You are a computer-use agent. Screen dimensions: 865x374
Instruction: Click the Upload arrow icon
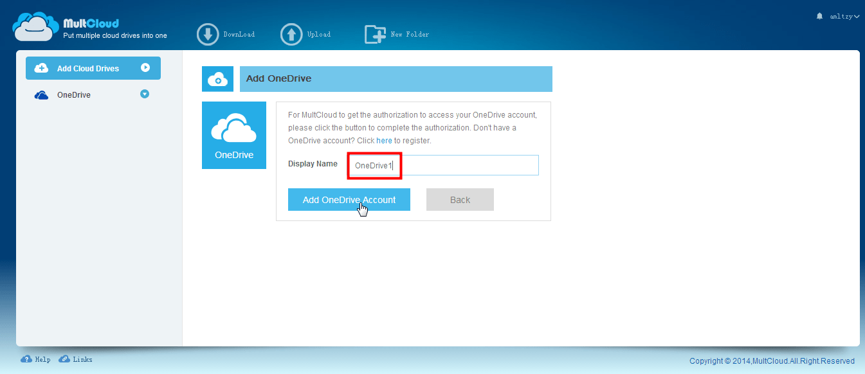coord(291,35)
